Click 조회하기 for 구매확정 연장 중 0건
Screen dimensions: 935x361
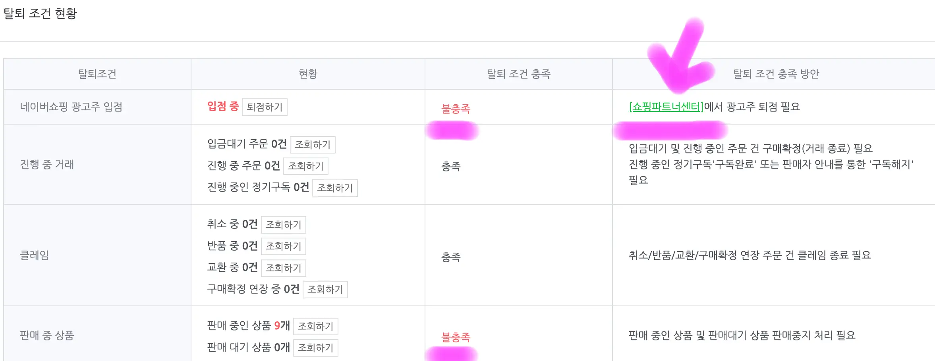pyautogui.click(x=325, y=290)
